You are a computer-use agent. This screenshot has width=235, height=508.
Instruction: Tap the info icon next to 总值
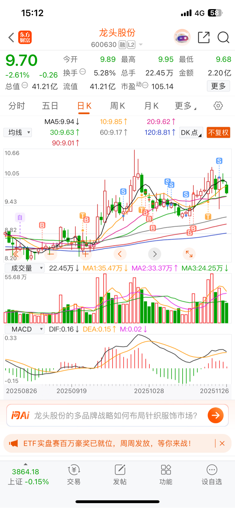click(25, 85)
